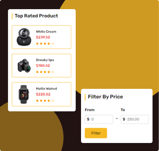
Task: Click the smartwatch product image
Action: pyautogui.click(x=24, y=94)
